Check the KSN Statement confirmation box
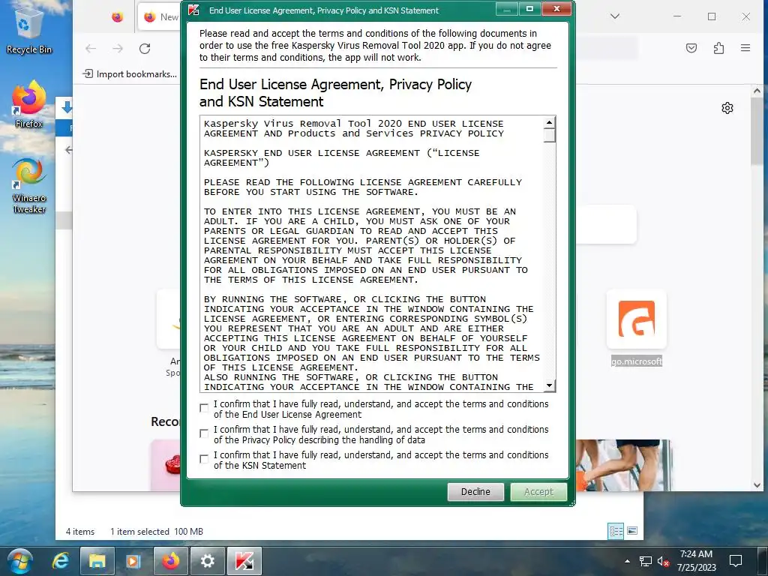Screen dimensions: 768x576 pos(204,459)
